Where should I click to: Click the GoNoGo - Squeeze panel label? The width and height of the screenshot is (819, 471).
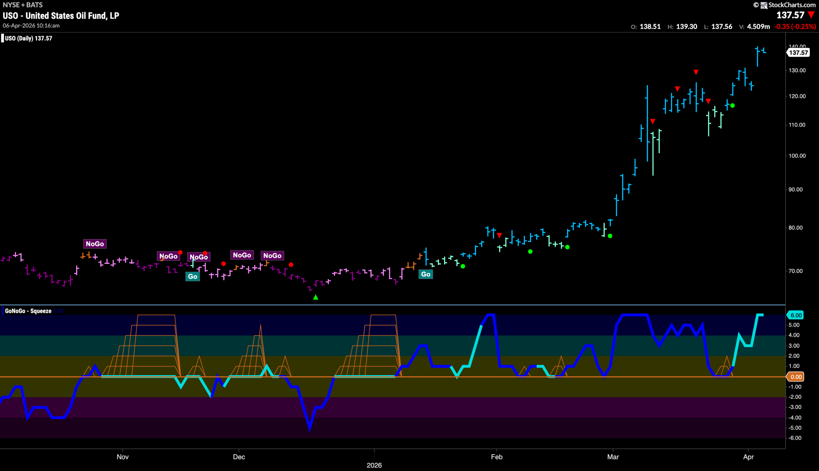click(28, 311)
